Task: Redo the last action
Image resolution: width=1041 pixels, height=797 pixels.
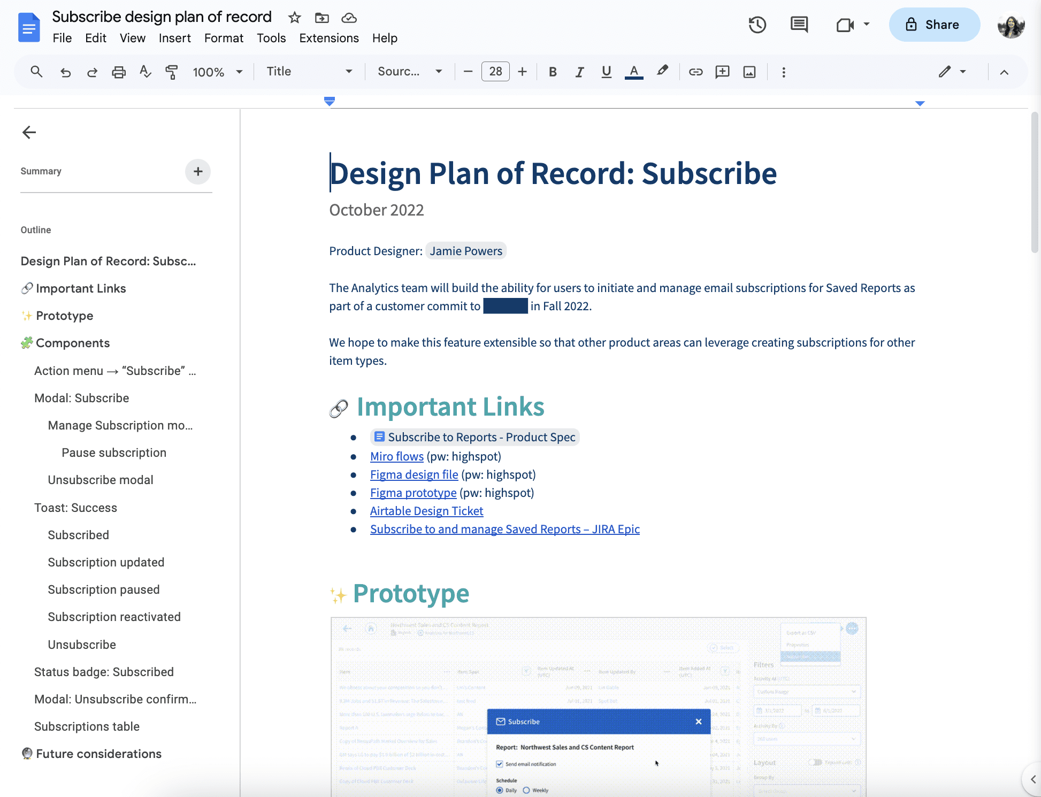Action: click(x=92, y=72)
